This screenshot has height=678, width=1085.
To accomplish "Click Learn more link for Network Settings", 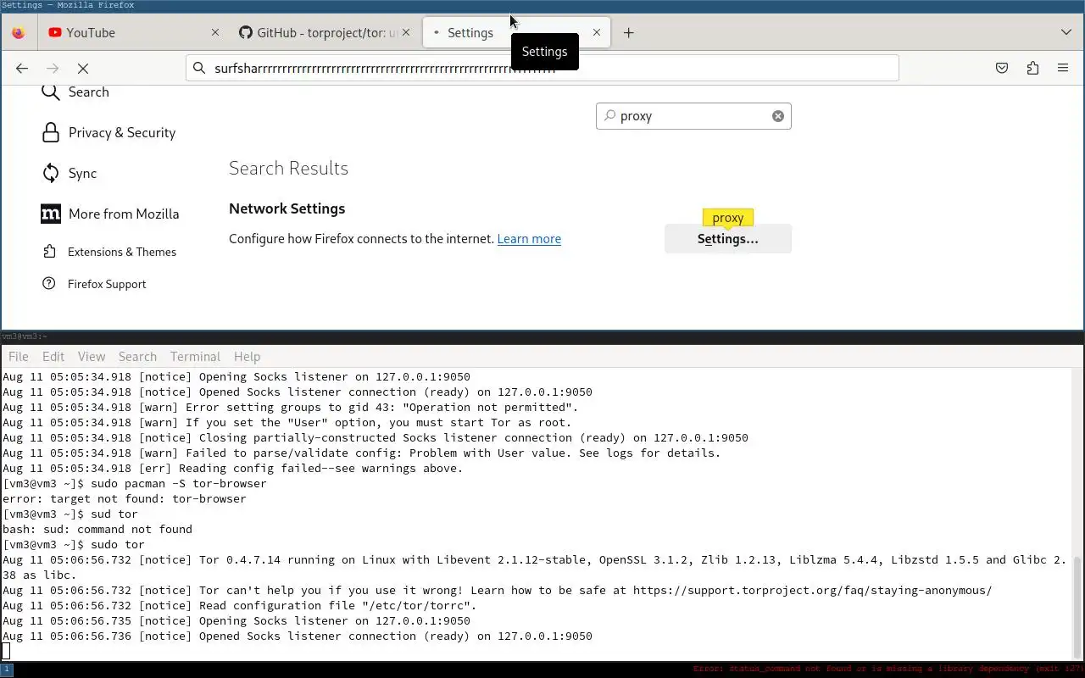I will click(529, 239).
